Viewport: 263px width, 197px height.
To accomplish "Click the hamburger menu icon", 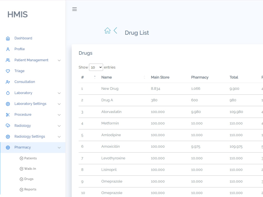I will 74,9.
